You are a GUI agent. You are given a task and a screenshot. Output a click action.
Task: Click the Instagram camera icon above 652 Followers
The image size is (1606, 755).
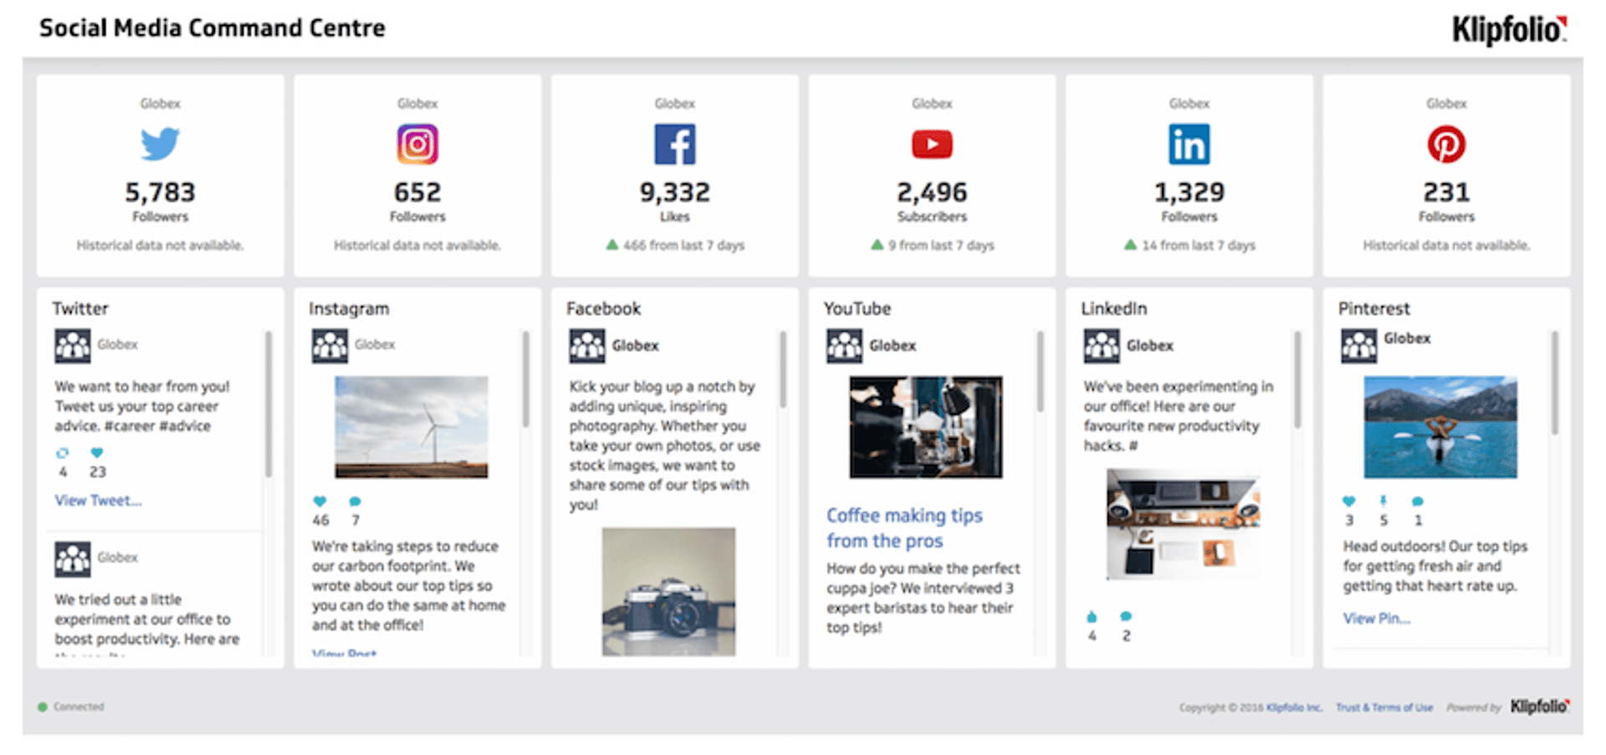(417, 143)
